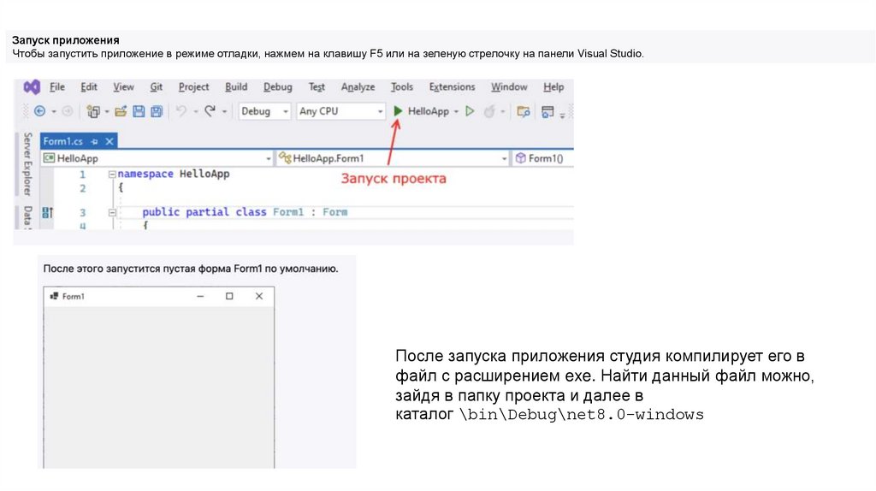
Task: Click the window layout toolbar icon
Action: point(547,112)
